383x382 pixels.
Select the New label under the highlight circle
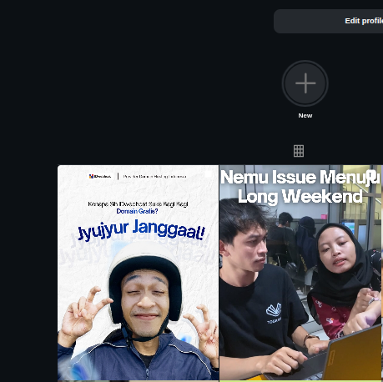click(x=305, y=116)
